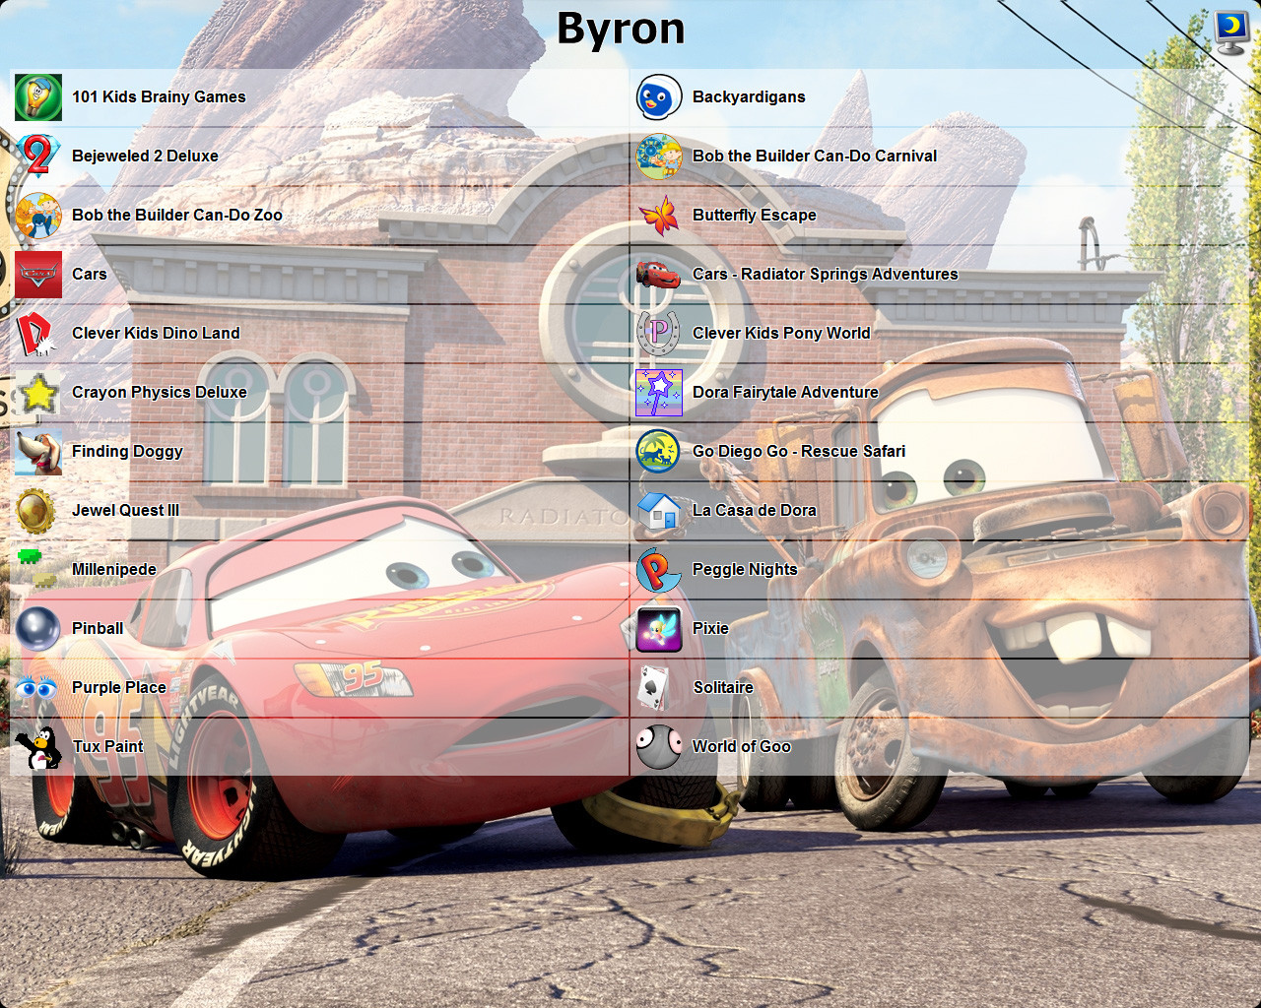1261x1008 pixels.
Task: Open the green Millenipede icon
Action: [38, 570]
